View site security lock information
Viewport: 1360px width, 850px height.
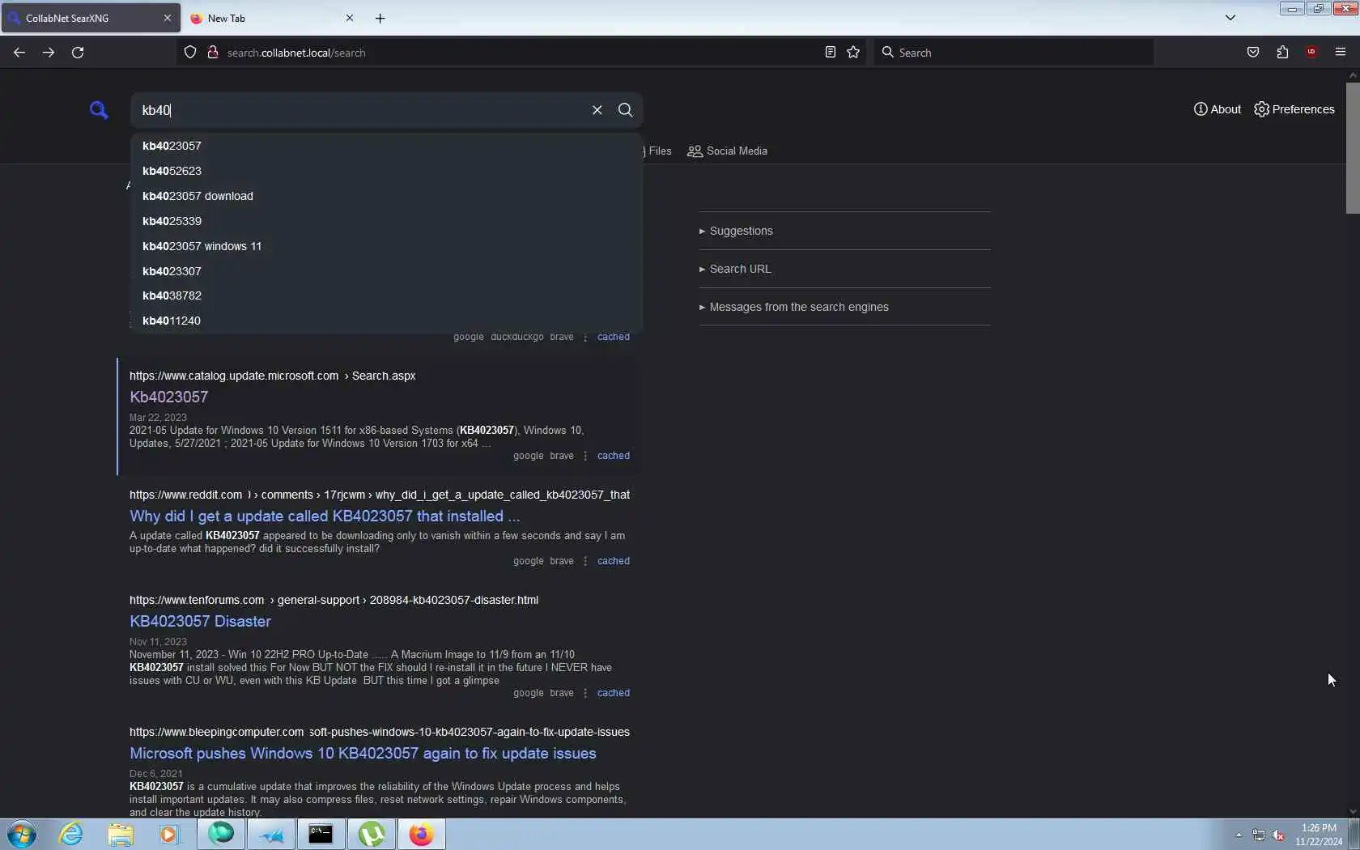[213, 53]
